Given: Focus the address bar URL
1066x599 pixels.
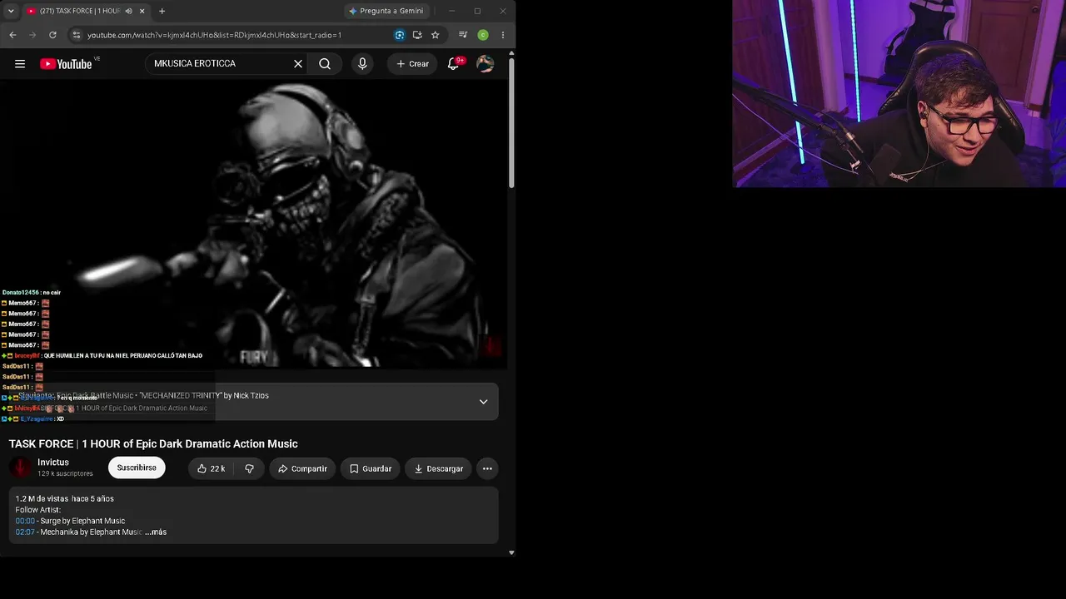Looking at the screenshot, I should [x=214, y=35].
